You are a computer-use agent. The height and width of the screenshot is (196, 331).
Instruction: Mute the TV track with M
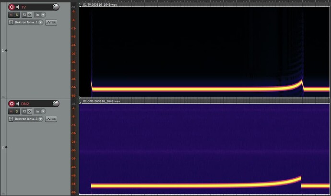(11, 14)
